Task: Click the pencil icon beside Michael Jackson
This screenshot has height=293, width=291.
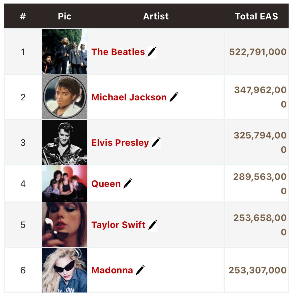Action: click(x=174, y=97)
